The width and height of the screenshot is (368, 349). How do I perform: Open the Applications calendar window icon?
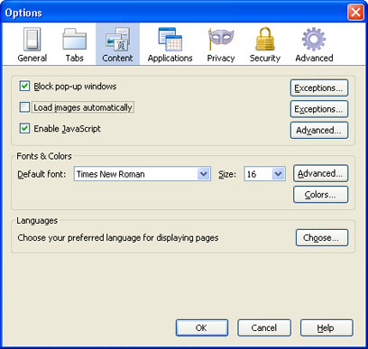point(170,39)
